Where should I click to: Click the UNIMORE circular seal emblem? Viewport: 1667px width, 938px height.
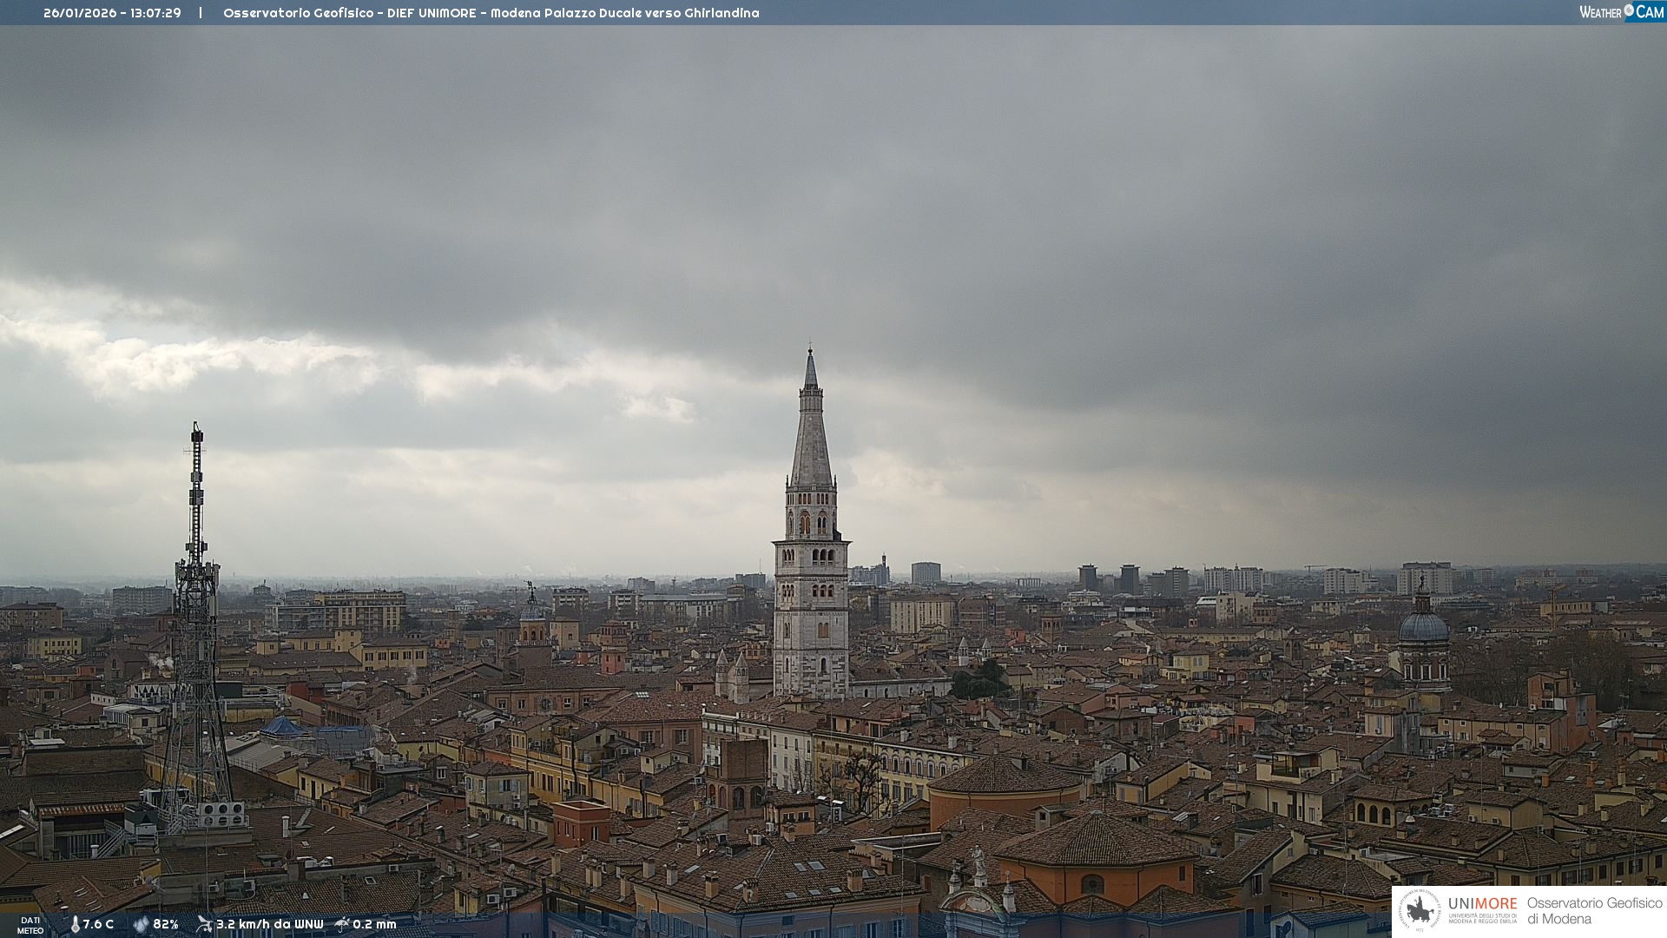[x=1420, y=911]
